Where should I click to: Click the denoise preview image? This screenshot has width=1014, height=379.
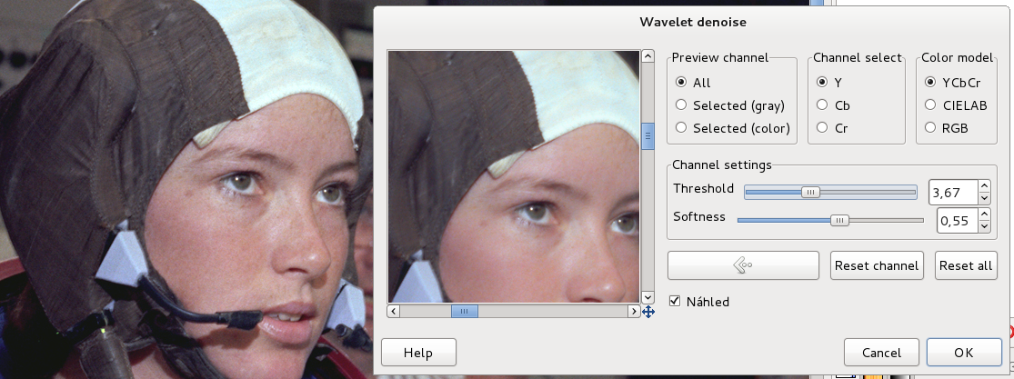click(x=514, y=176)
